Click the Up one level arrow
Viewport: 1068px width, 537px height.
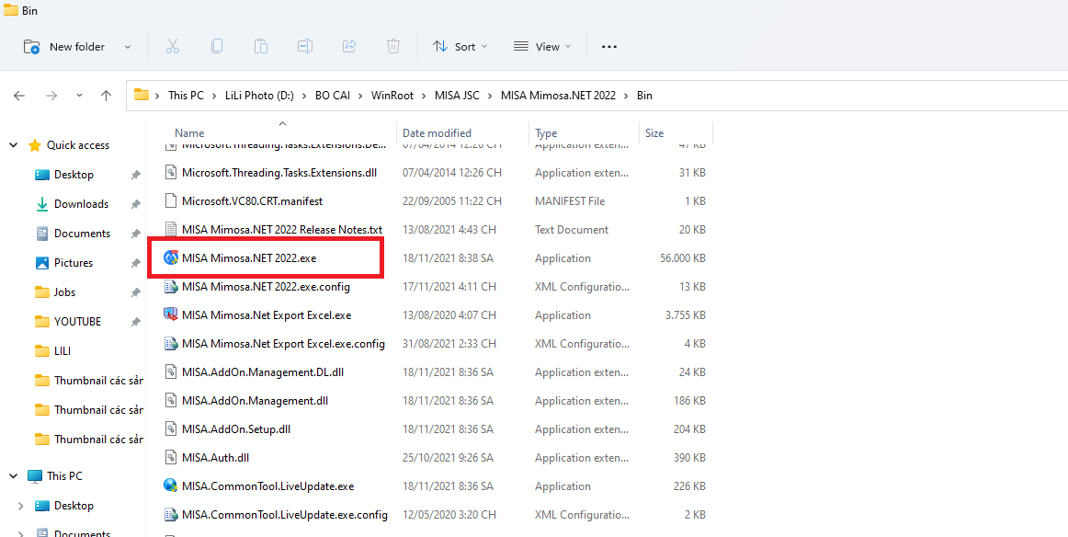[106, 96]
